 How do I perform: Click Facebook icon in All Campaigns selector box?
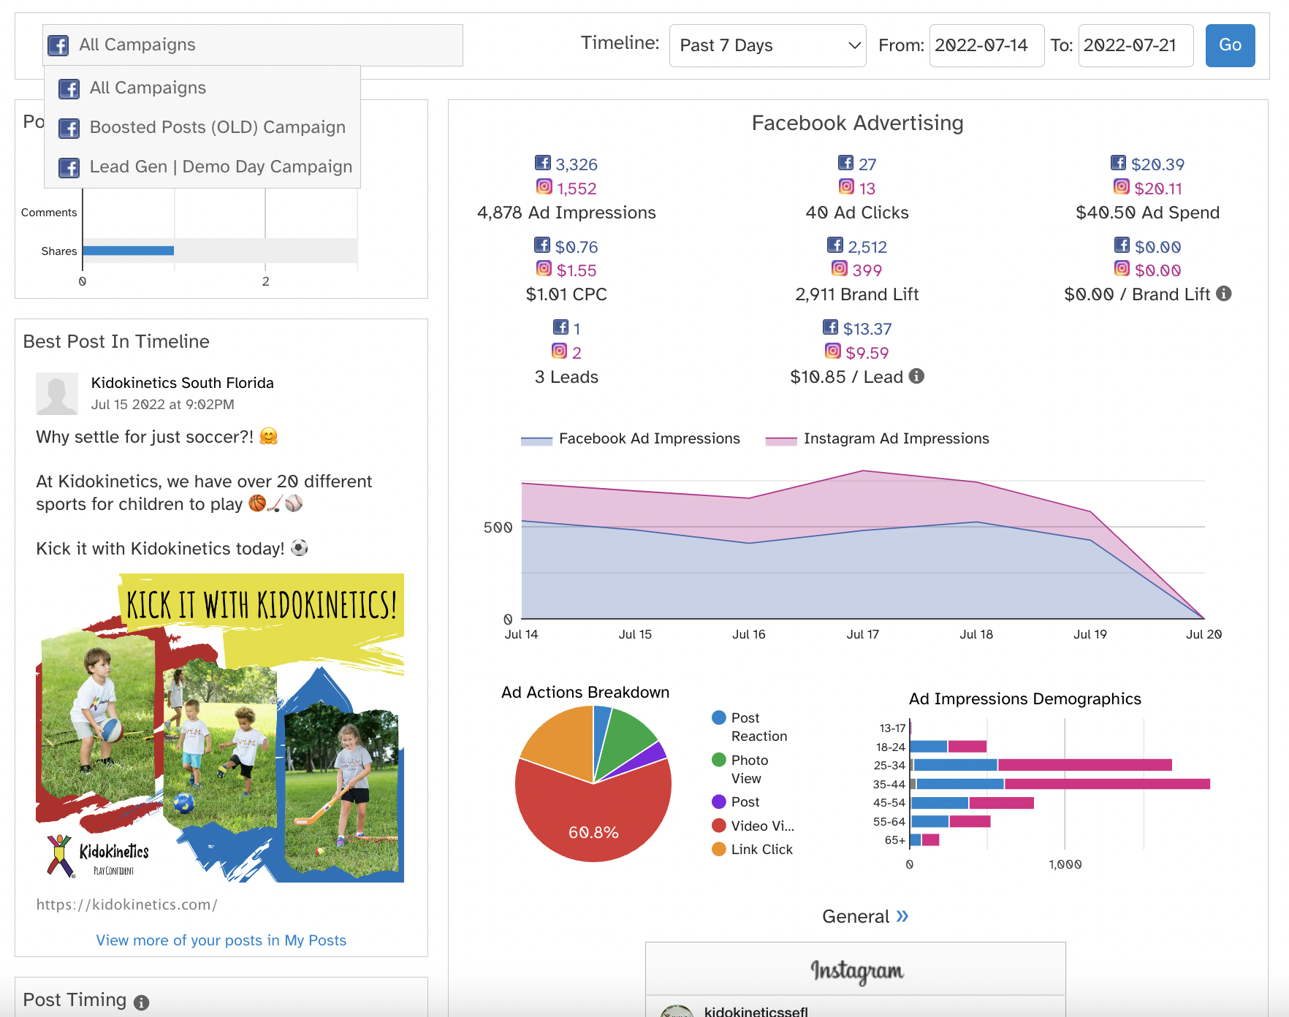click(58, 45)
